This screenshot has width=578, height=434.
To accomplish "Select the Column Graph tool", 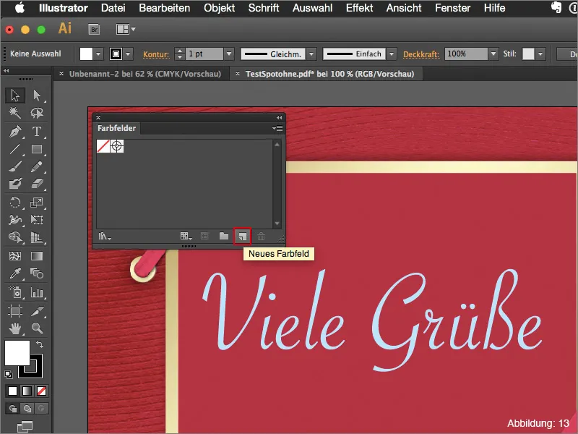I will point(37,292).
